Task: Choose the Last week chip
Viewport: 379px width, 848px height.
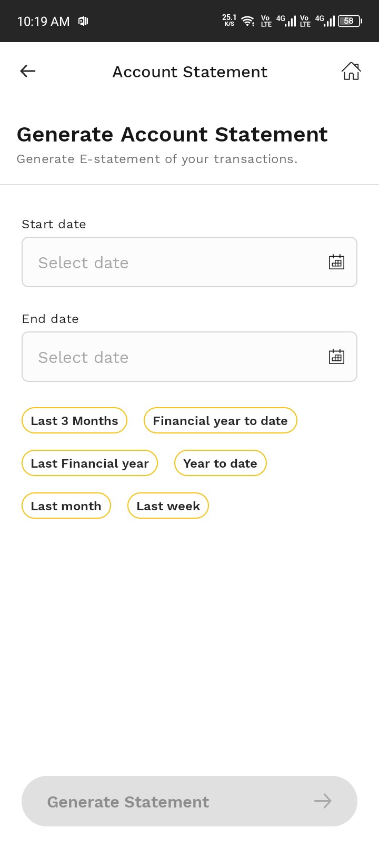Action: point(168,506)
